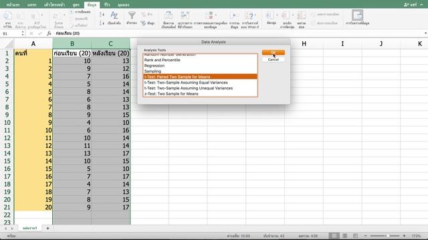Click Cancel in Data Analysis dialog

pos(274,59)
